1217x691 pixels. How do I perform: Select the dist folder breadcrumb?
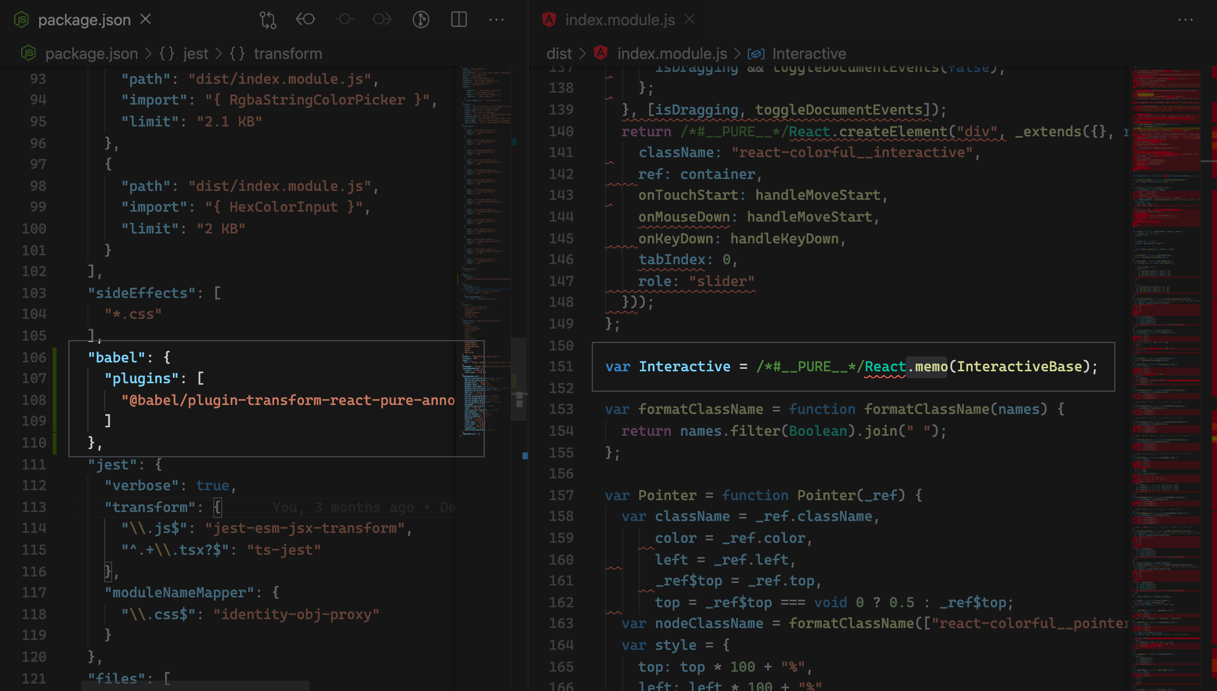pyautogui.click(x=559, y=54)
